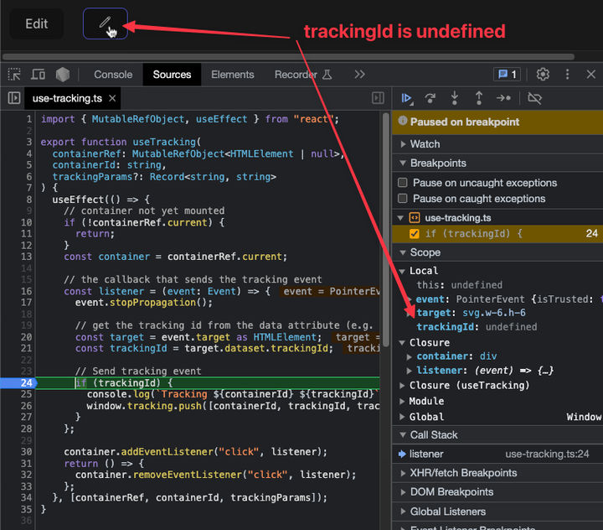Step out of current function

(x=478, y=98)
